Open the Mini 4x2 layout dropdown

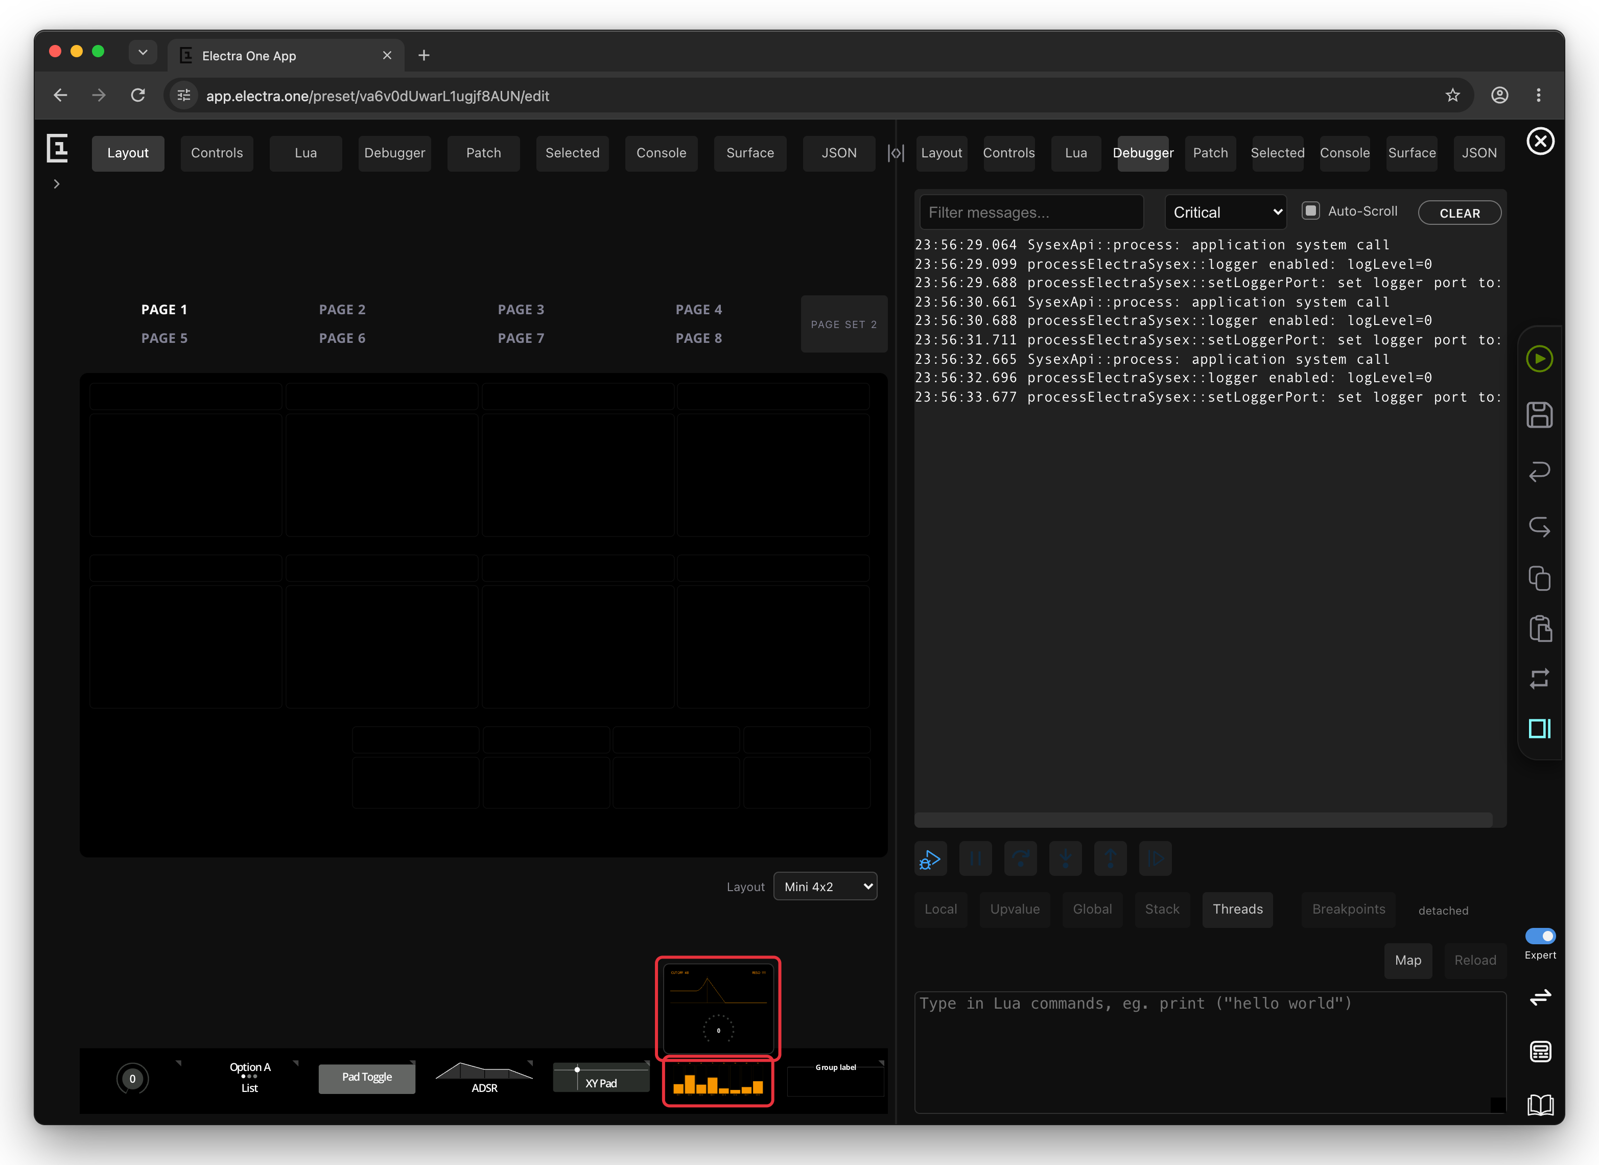[825, 887]
